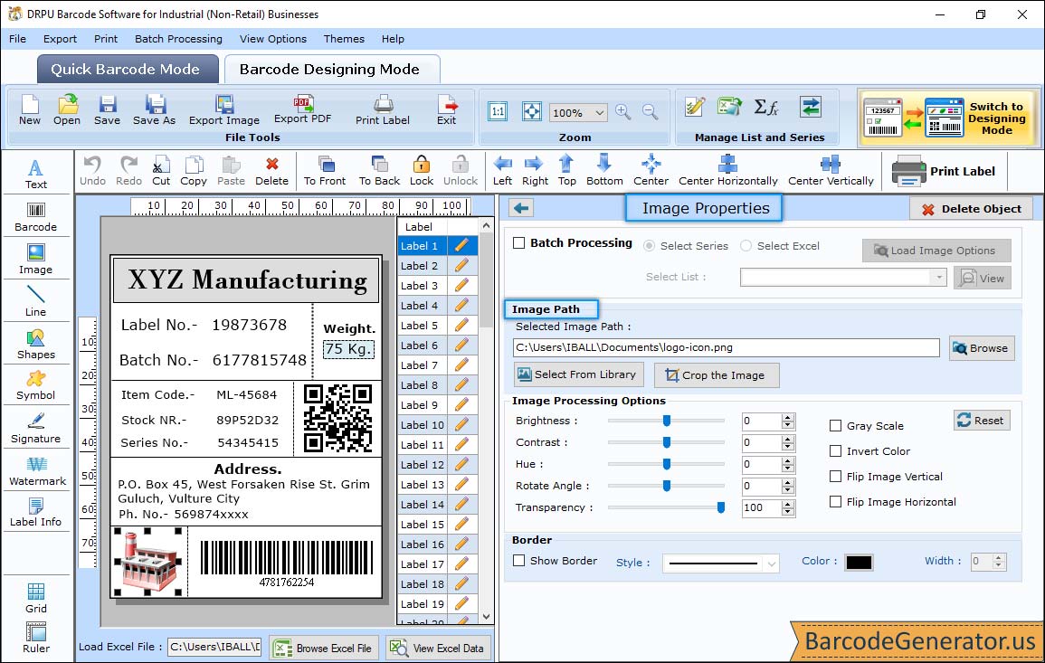Send object To Back
The width and height of the screenshot is (1045, 663).
[379, 171]
